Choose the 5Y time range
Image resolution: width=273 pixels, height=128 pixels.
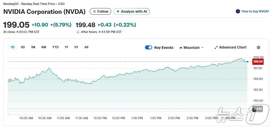click(76, 47)
